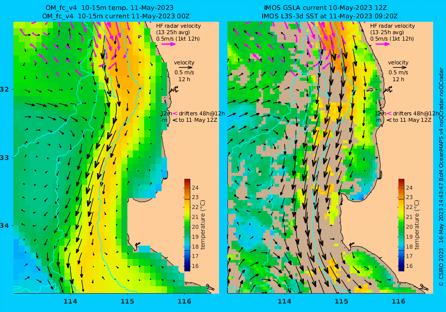Screen dimensions: 446x312
Task: Click latitude label 32 on left axis
Action: point(5,89)
